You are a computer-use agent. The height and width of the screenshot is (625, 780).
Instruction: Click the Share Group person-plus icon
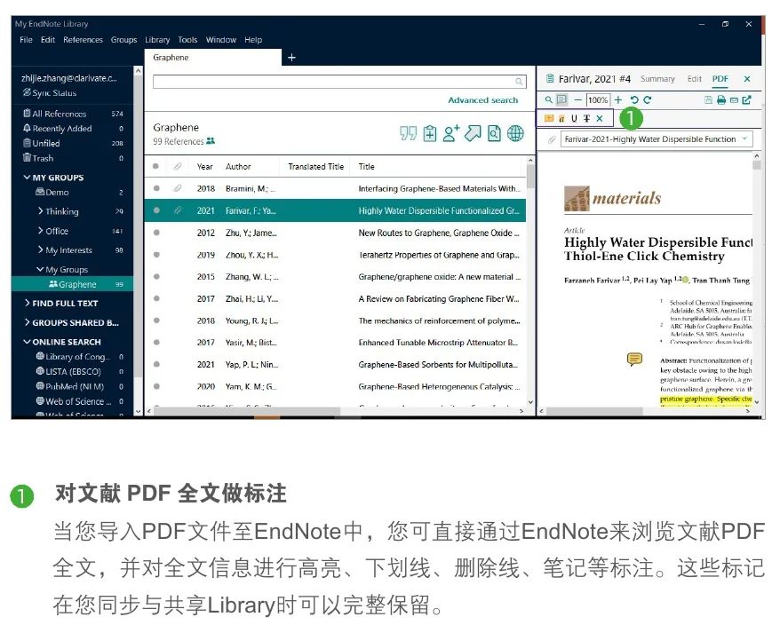click(450, 133)
